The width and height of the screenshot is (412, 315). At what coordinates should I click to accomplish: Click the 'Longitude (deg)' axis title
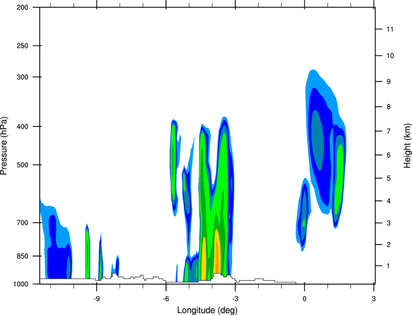coord(207,310)
